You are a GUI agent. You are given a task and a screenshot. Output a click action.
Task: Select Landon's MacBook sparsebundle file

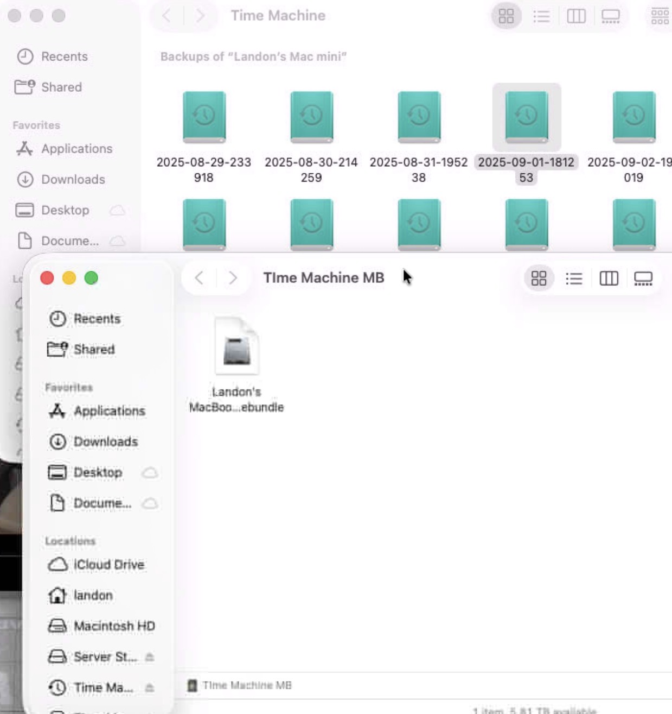click(236, 346)
